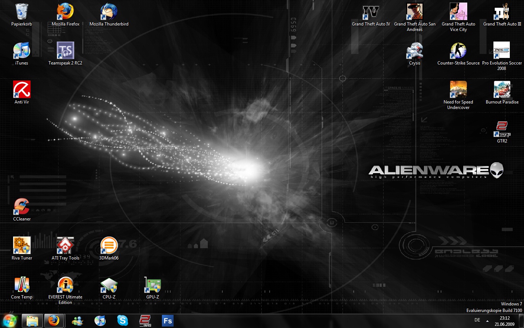Launch the 3DMark06 benchmark shortcut
Viewport: 524px width, 328px height.
109,246
